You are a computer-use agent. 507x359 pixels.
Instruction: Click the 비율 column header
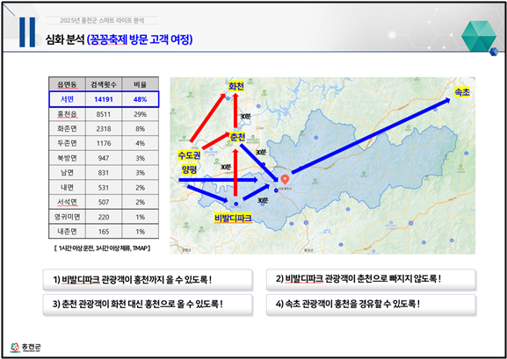tap(141, 84)
